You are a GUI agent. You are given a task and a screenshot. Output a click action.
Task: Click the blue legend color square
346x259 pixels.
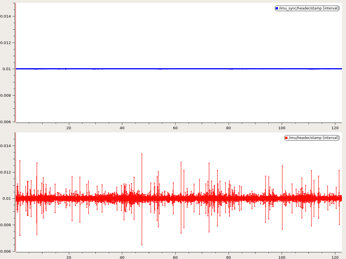click(x=277, y=8)
